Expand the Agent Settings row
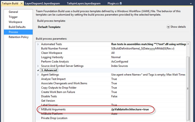195x122 pixels. tap(38, 75)
